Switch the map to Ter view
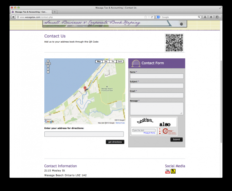The width and height of the screenshot is (232, 191). point(113,61)
